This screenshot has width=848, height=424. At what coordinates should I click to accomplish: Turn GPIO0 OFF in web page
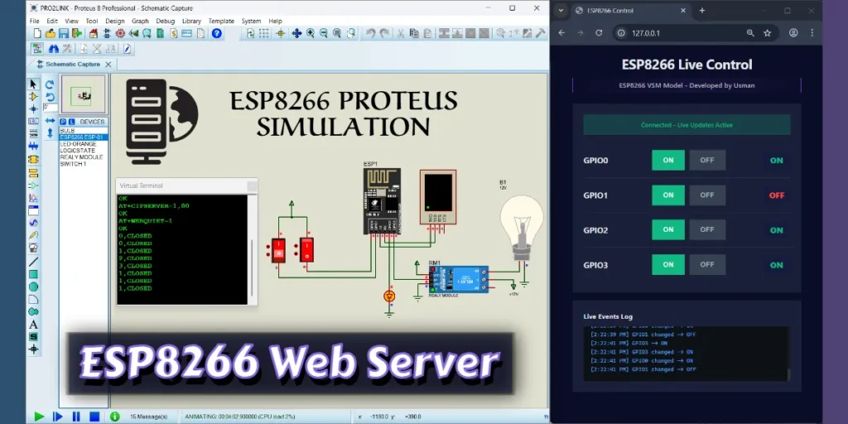[x=707, y=160]
